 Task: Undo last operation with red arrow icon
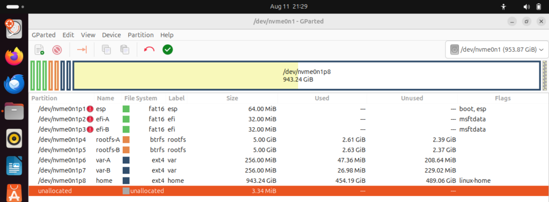(150, 50)
